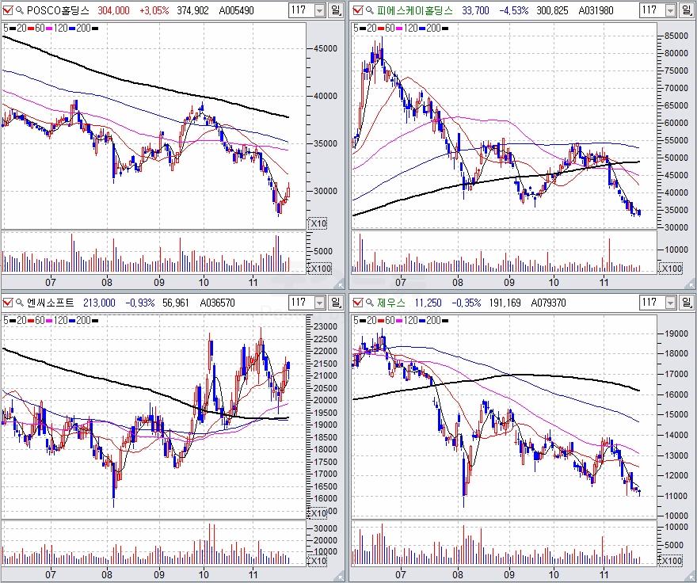The height and width of the screenshot is (583, 697).
Task: Expand the 117 dropdown on 제우스 chart
Action: click(668, 302)
